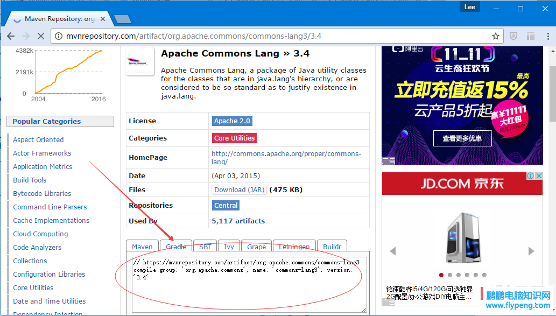Image resolution: width=556 pixels, height=316 pixels.
Task: Click the forward navigation arrow
Action: point(25,36)
